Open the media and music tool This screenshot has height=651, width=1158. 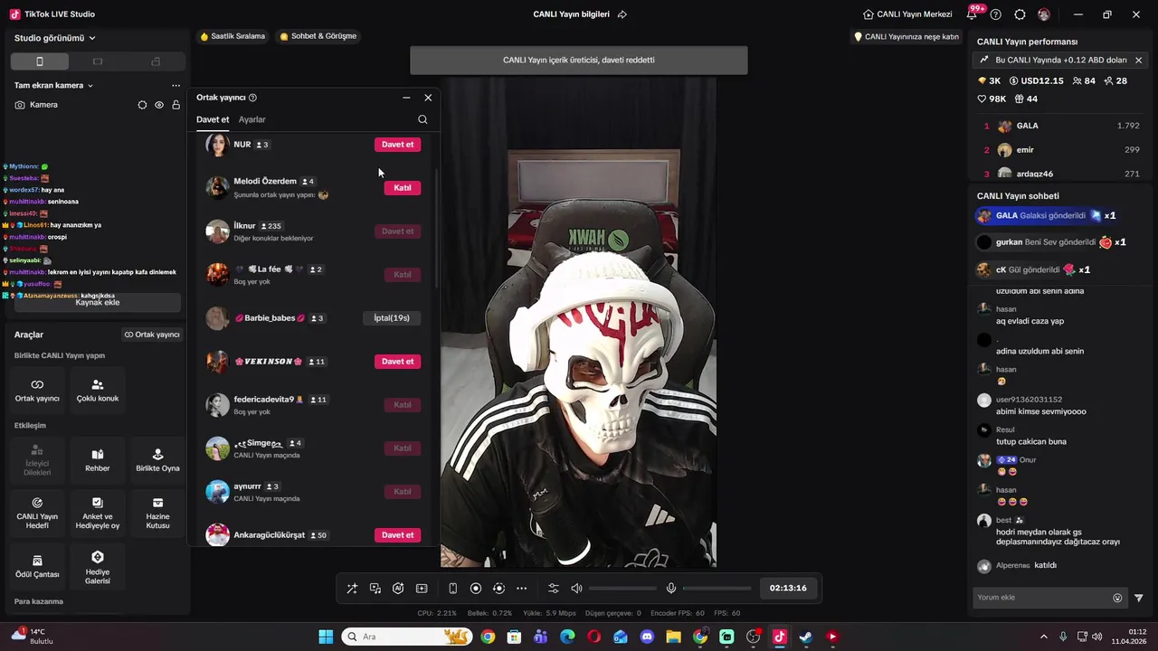coord(375,589)
